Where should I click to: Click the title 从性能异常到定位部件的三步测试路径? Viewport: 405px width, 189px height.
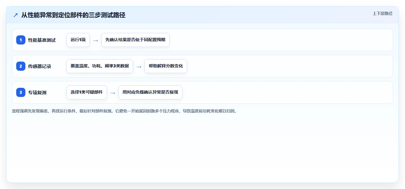(73, 15)
